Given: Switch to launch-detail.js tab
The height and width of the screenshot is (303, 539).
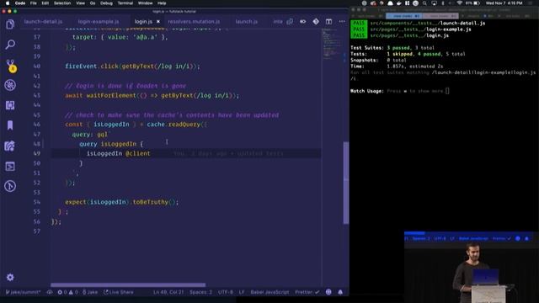Looking at the screenshot, I should 43,21.
